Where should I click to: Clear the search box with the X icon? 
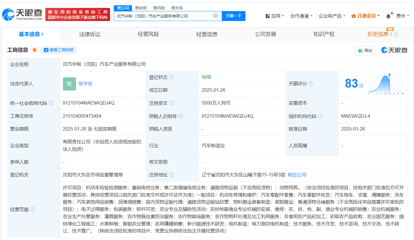[x=216, y=16]
